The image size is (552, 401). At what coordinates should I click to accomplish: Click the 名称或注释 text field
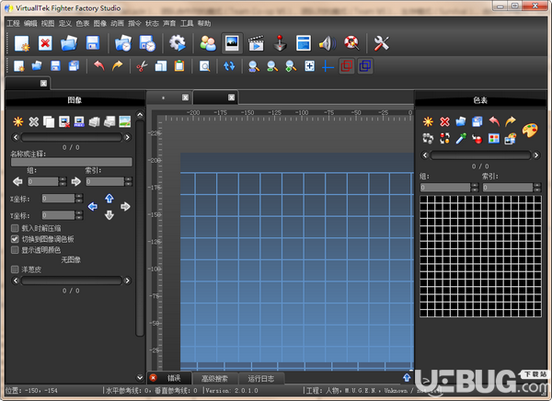72,162
